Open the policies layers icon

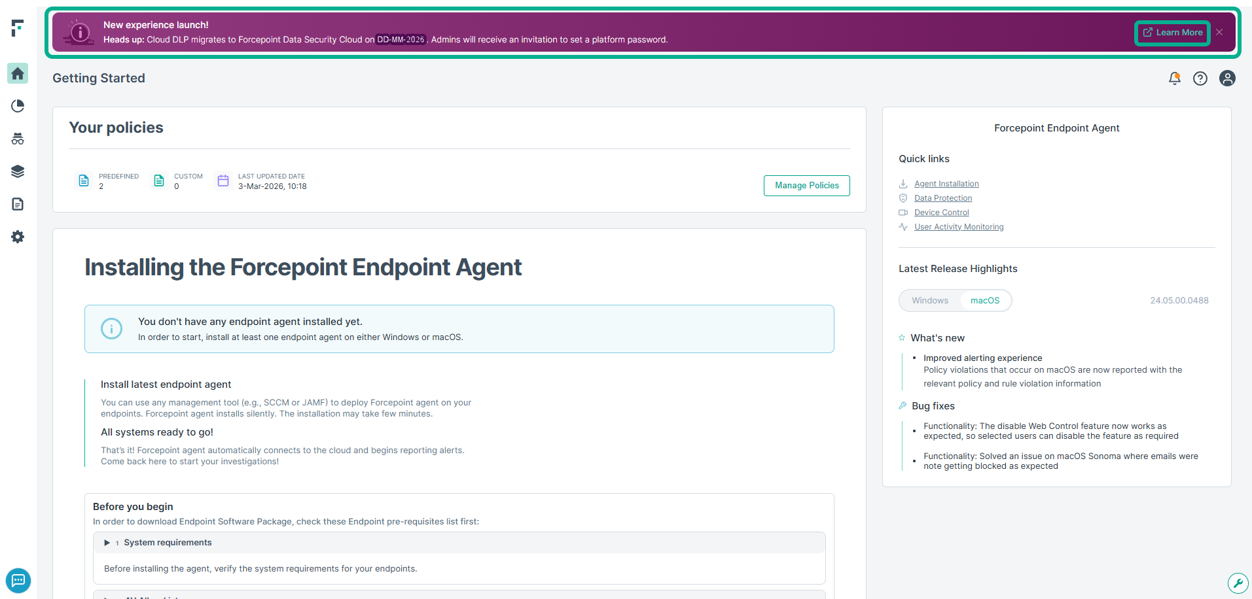18,171
